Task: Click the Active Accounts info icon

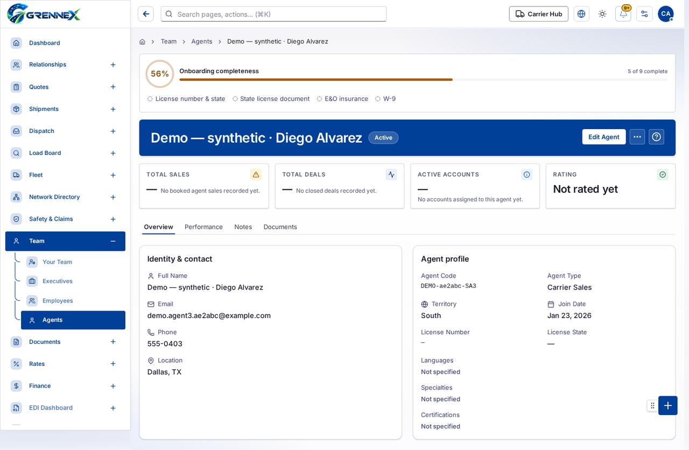Action: pyautogui.click(x=527, y=174)
